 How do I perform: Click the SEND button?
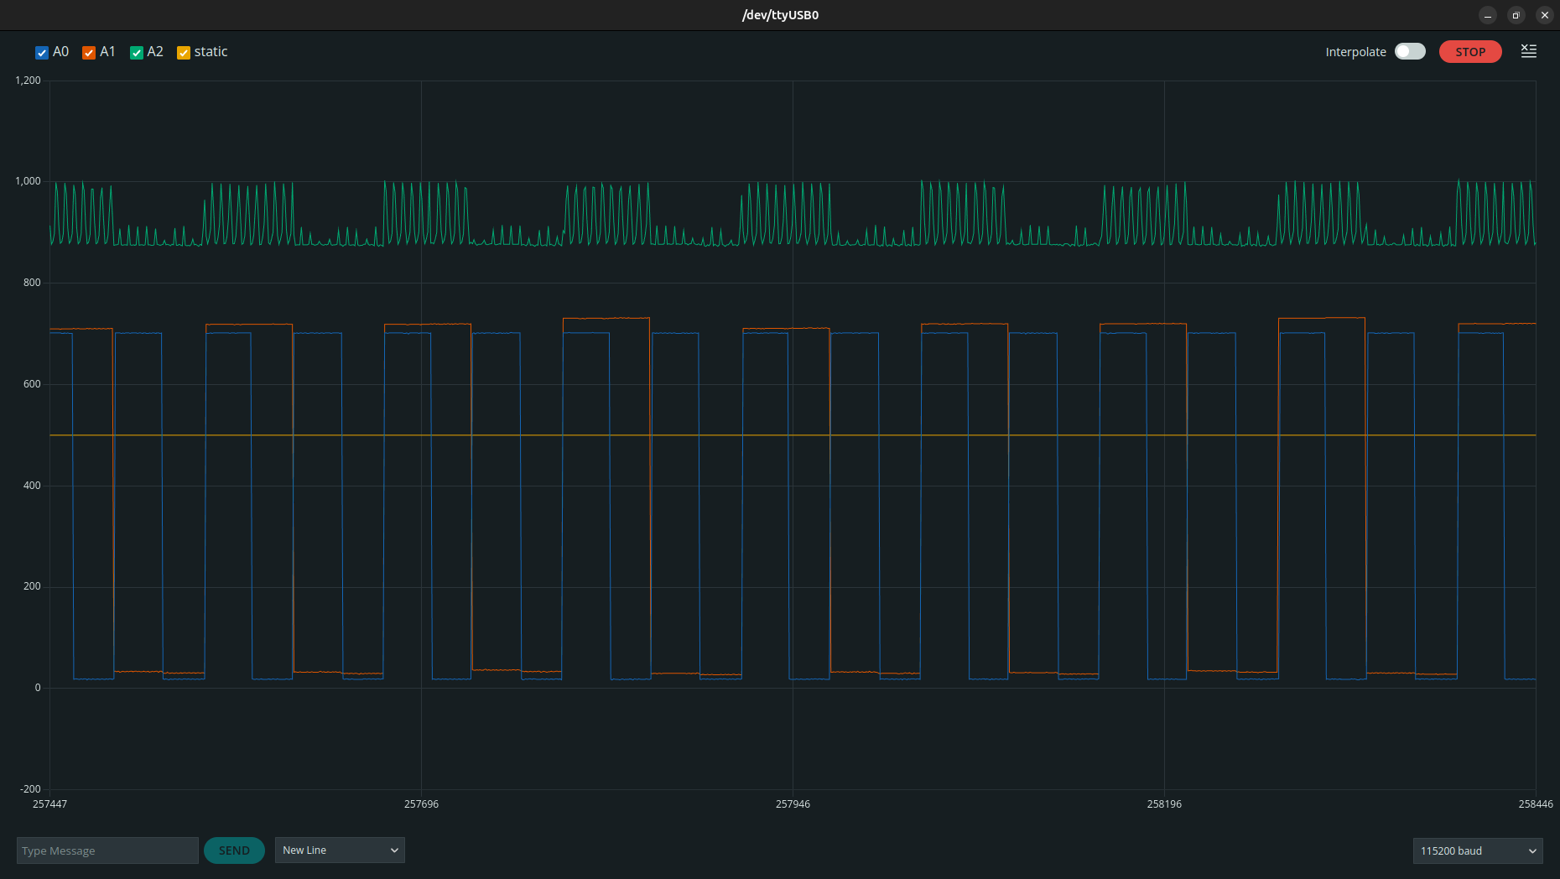click(x=234, y=850)
